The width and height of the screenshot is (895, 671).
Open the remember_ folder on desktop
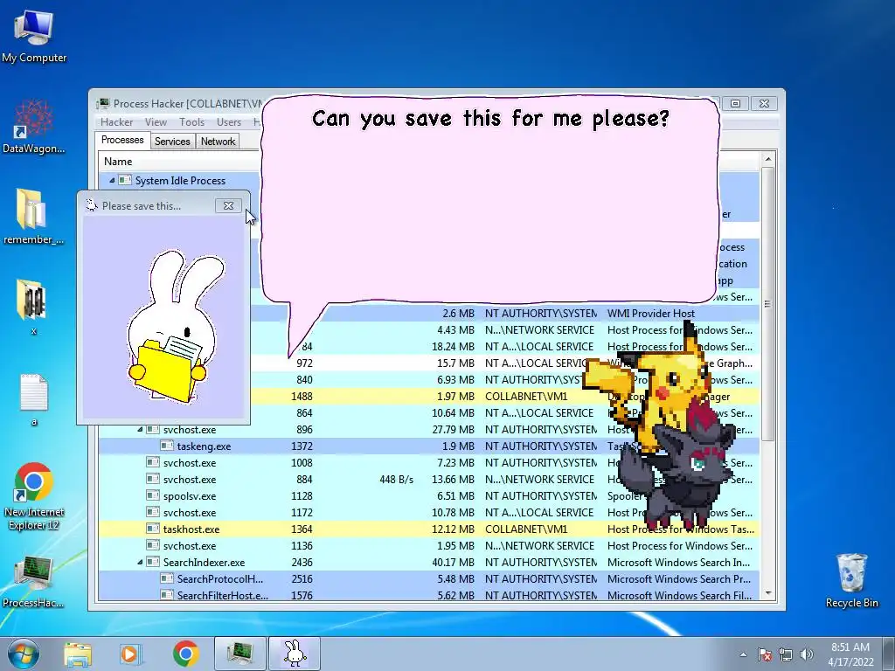tap(34, 217)
